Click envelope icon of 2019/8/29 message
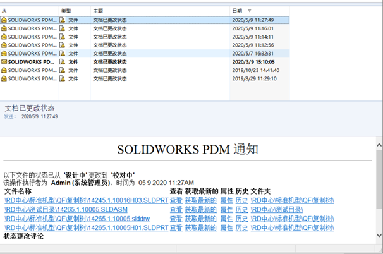This screenshot has width=383, height=254. click(x=4, y=78)
